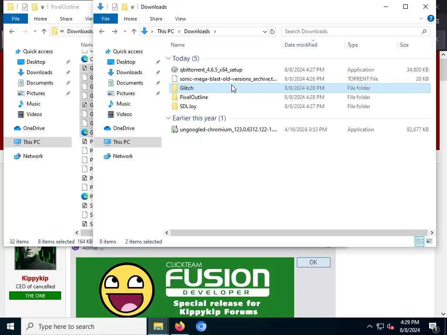Open the address bar history dropdown
The width and height of the screenshot is (447, 335).
(x=265, y=31)
